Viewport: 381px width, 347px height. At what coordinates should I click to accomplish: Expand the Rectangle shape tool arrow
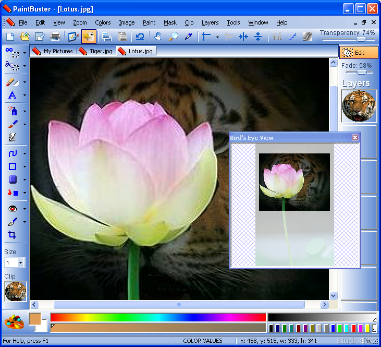click(24, 167)
